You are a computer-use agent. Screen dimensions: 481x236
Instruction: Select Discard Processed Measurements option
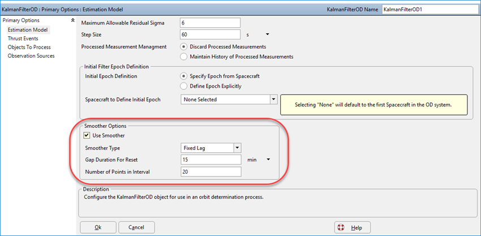tap(184, 46)
